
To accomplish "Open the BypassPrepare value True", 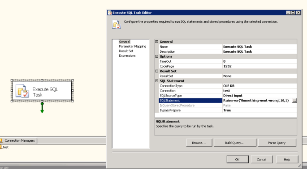I will point(259,110).
